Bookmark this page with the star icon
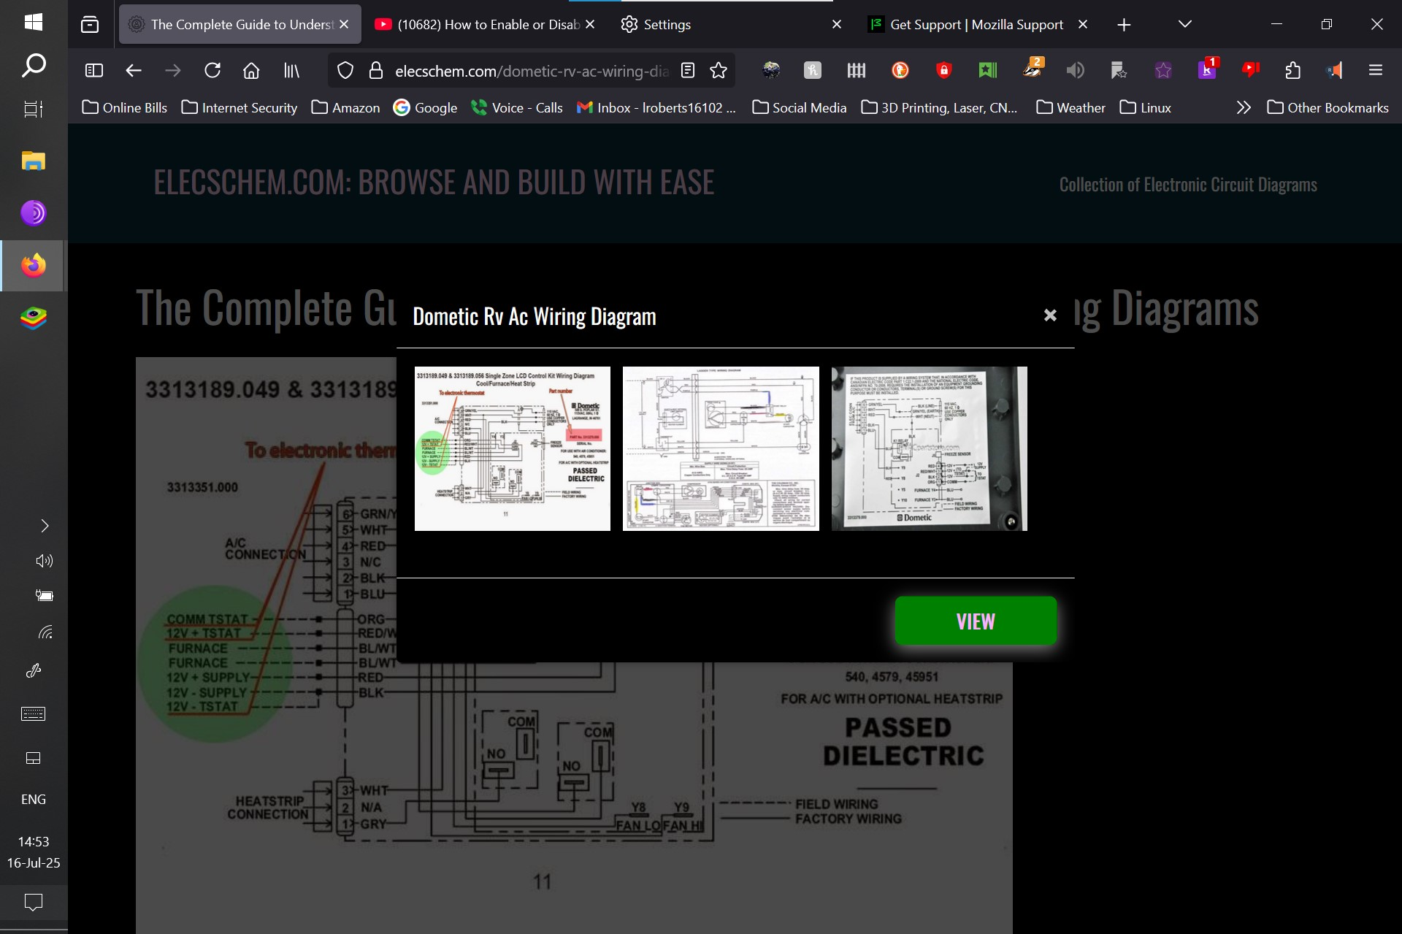 click(719, 70)
